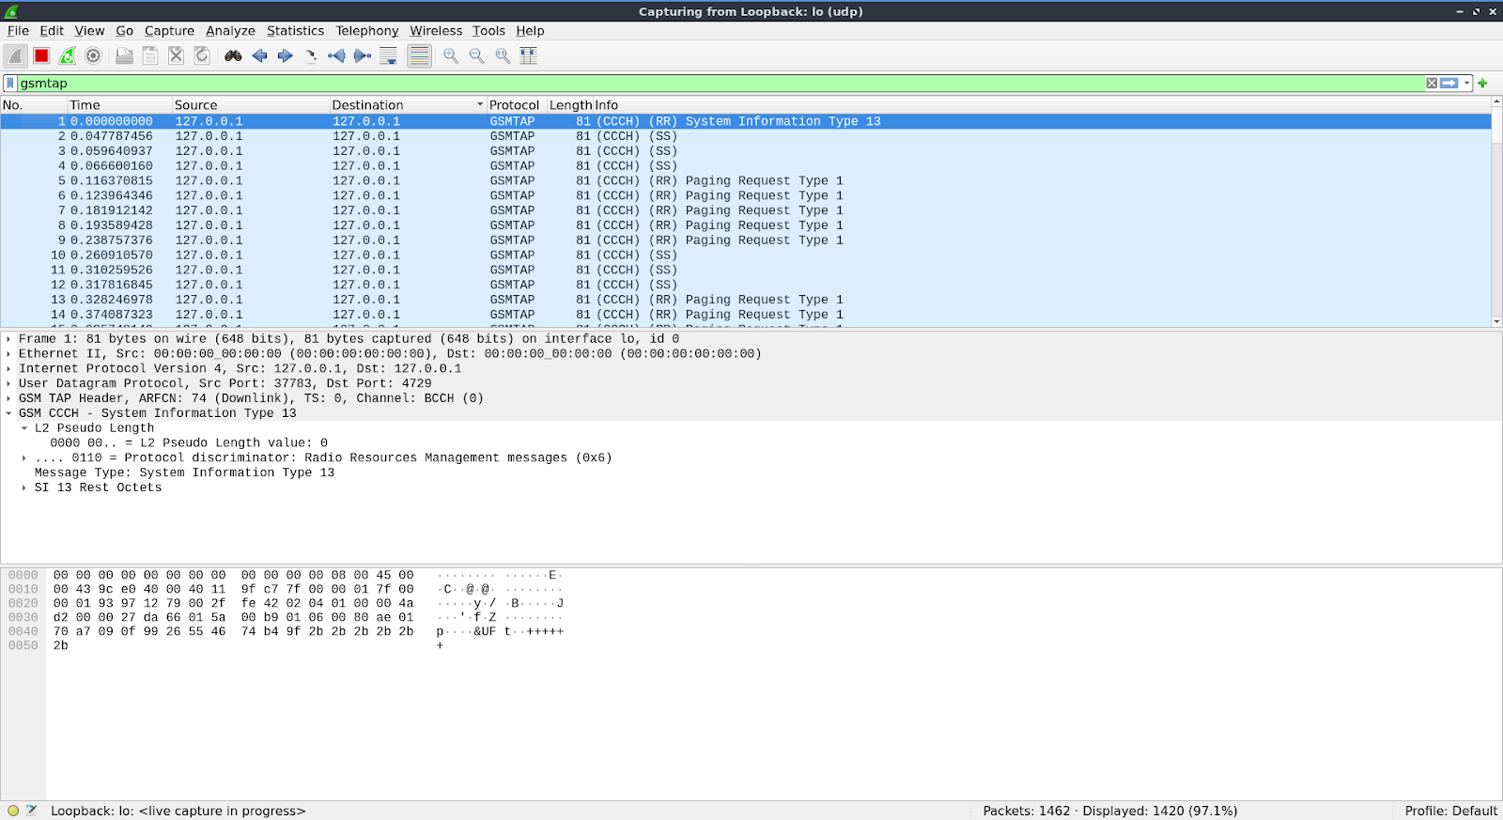Stop the running packet capture
Viewport: 1503px width, 820px height.
41,56
